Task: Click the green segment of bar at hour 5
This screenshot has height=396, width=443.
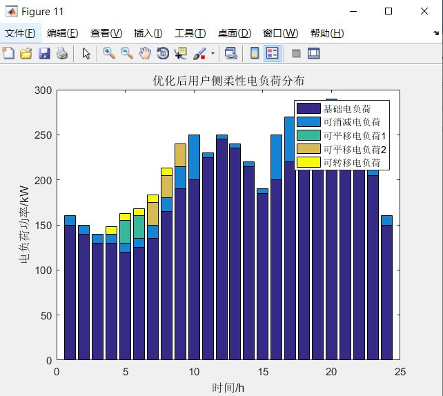Action: pyautogui.click(x=125, y=232)
